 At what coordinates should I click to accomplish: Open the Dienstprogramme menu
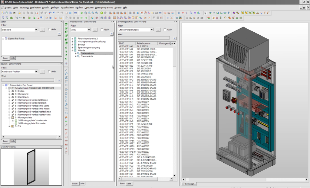104,7
